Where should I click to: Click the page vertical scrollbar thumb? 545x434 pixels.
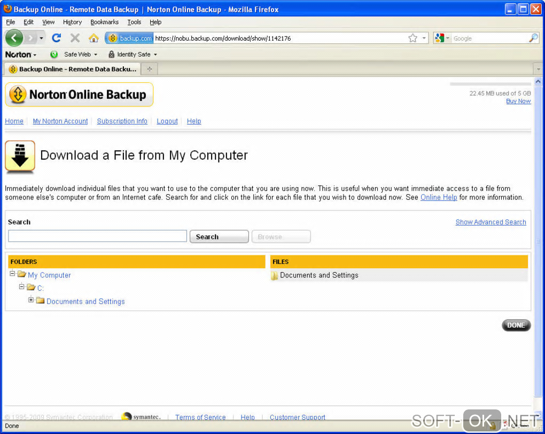pos(538,241)
